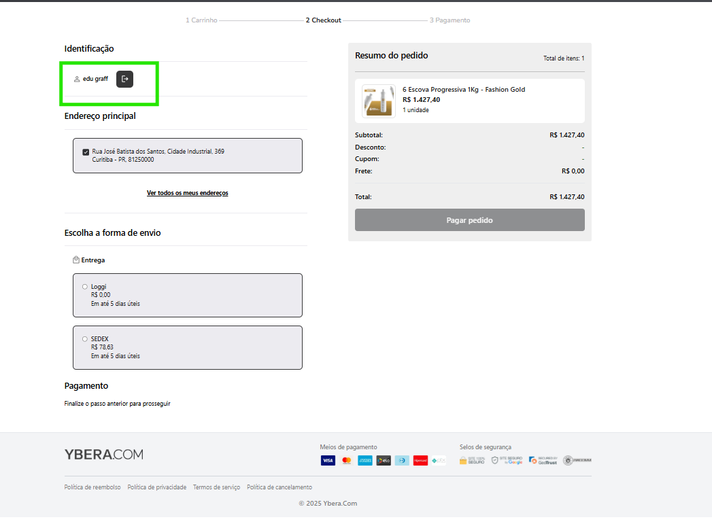Select Loggi shipping option
Screen dimensions: 712x524
click(85, 287)
